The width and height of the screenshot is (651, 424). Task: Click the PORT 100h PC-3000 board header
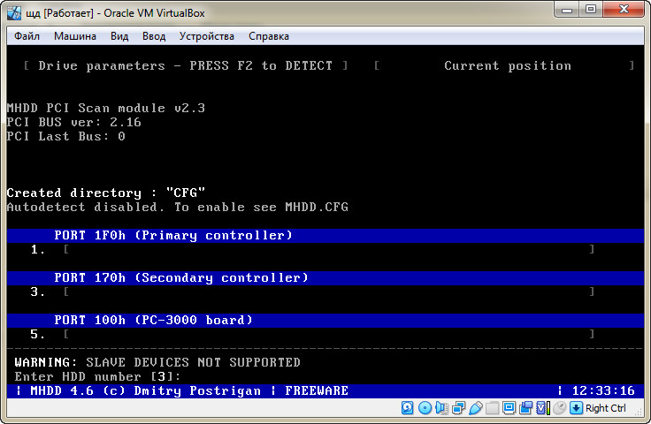tap(325, 320)
